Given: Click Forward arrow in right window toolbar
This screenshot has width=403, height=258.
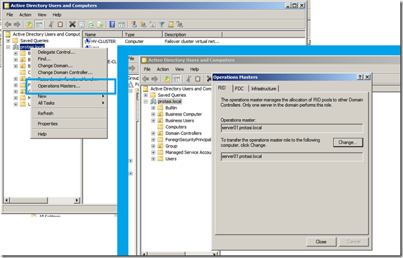Looking at the screenshot, I should point(154,79).
